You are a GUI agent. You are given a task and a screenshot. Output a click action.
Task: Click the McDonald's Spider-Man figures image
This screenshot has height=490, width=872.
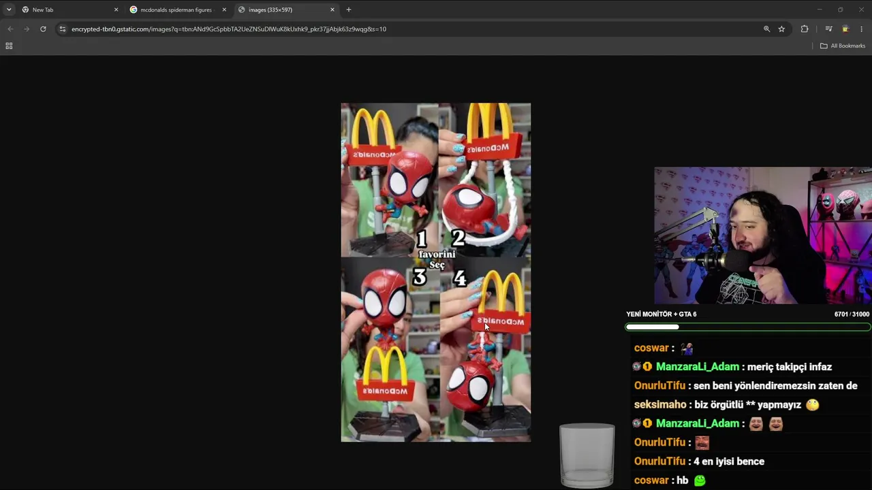click(436, 272)
